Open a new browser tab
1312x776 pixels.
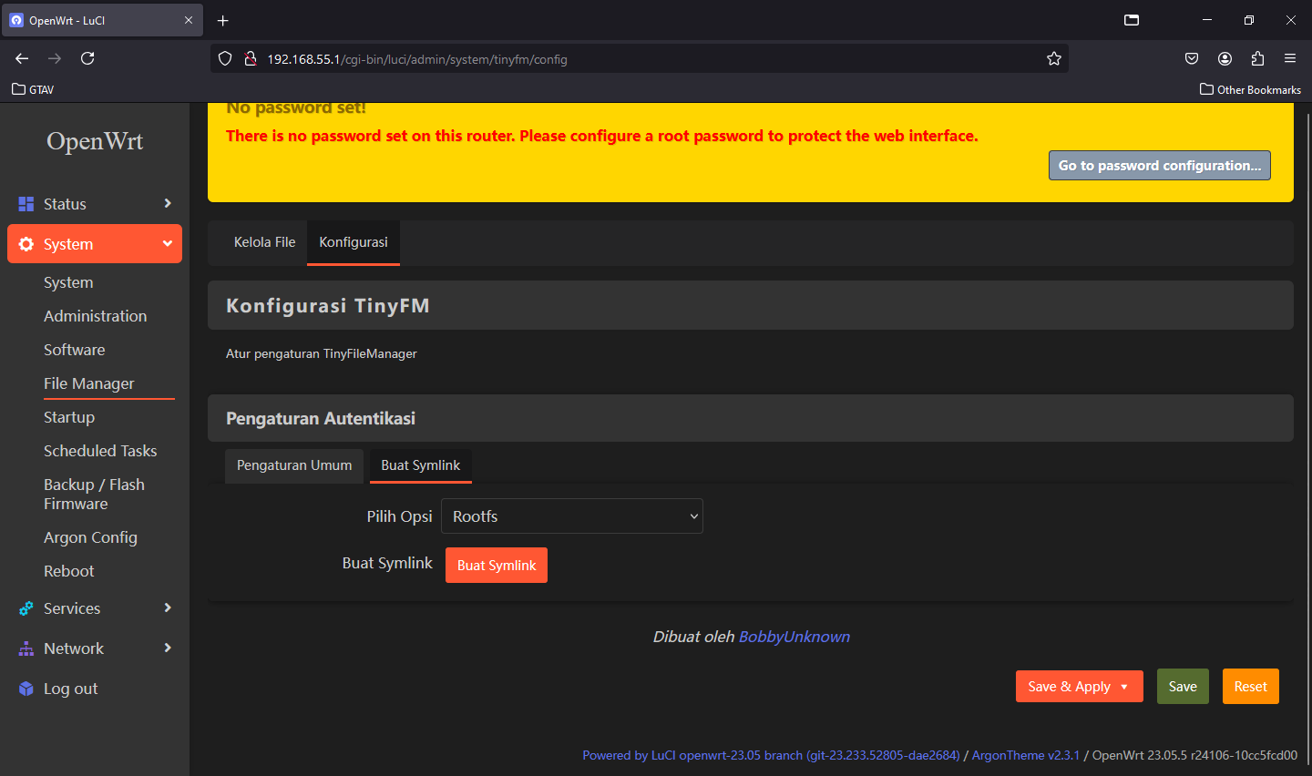click(223, 20)
